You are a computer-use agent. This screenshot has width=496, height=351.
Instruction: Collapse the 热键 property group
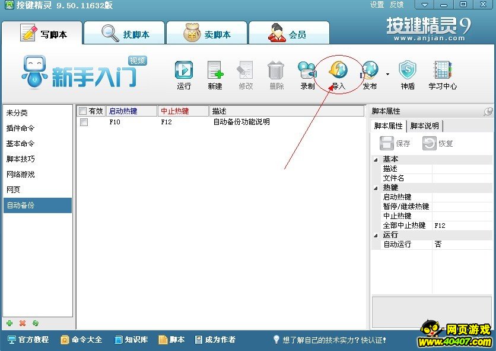376,188
